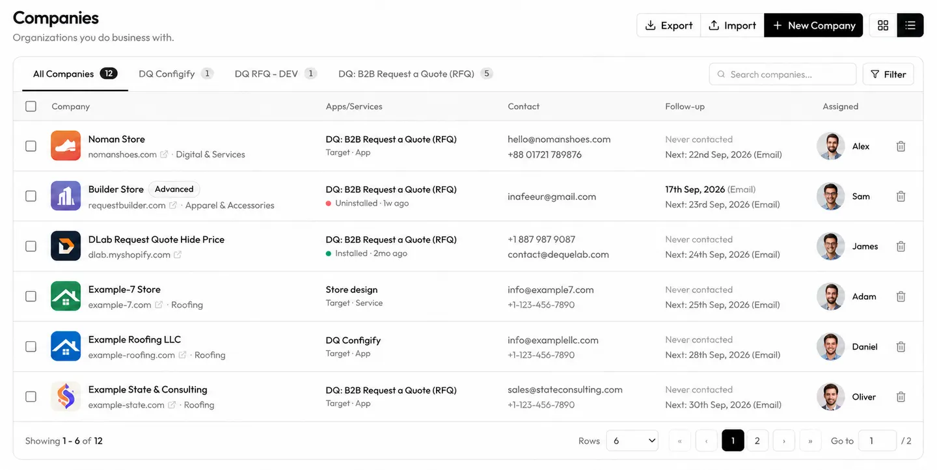The height and width of the screenshot is (470, 937).
Task: Tick the Example Roofing LLC checkbox
Action: pos(31,346)
